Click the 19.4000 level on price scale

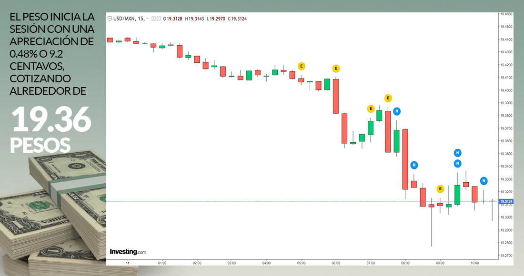click(505, 90)
